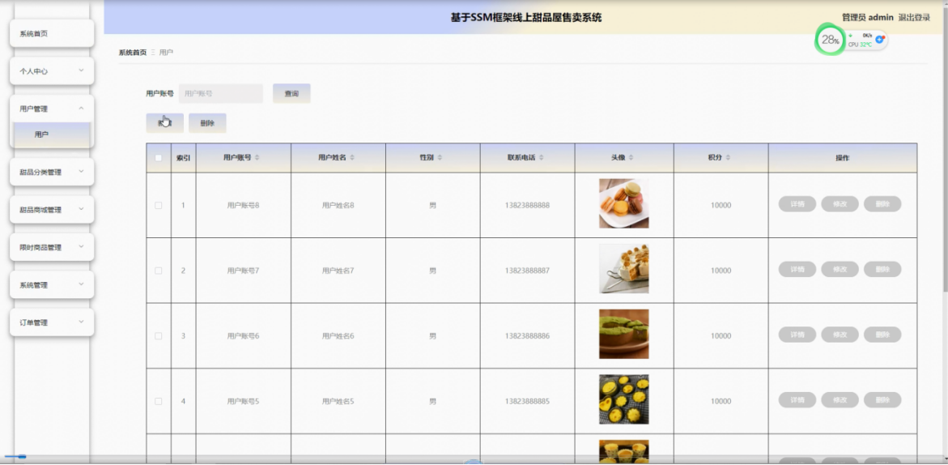Open 详情 for row 用户账号7
This screenshot has width=948, height=465.
click(797, 269)
